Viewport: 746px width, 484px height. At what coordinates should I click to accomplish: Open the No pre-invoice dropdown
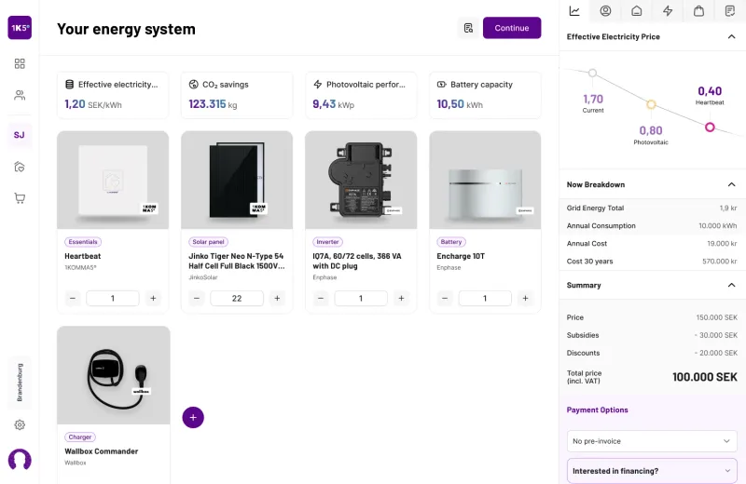[x=652, y=441]
